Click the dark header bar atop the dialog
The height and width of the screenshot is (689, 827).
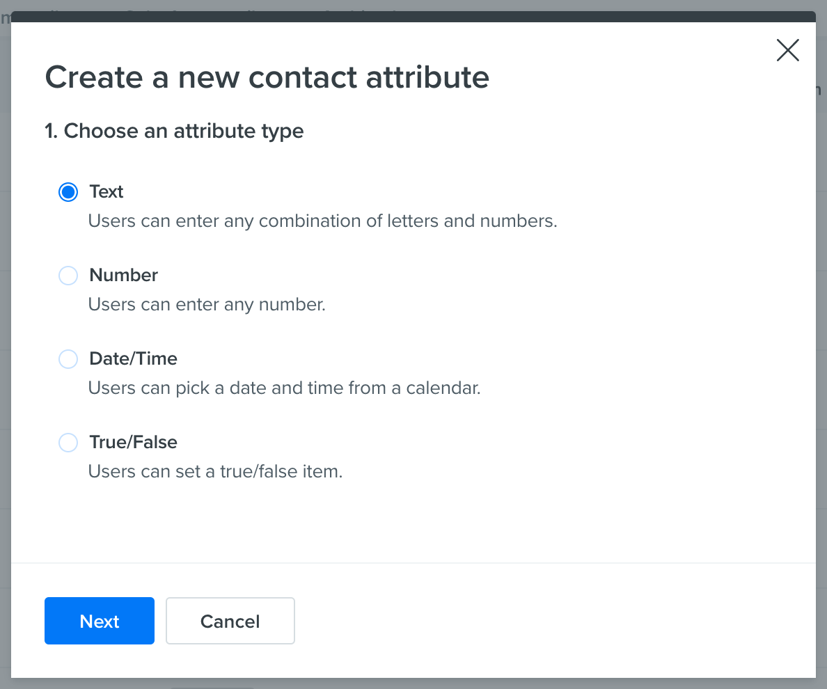(413, 17)
